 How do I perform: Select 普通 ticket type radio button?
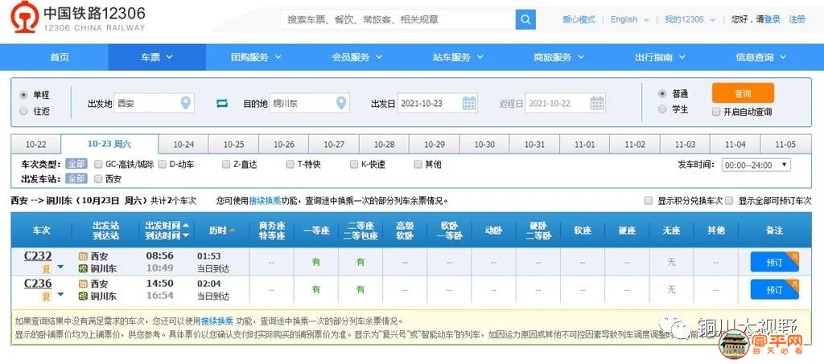662,94
